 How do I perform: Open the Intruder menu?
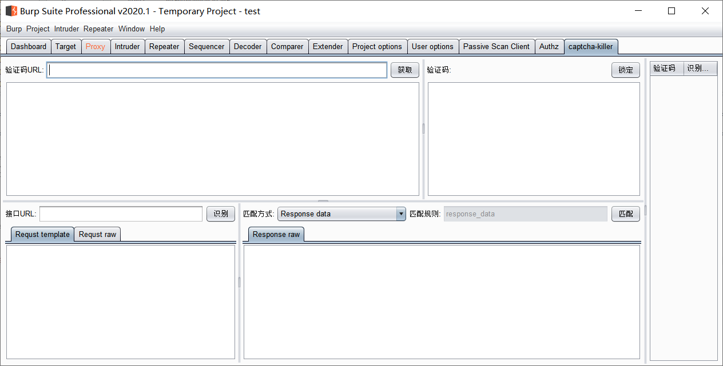66,29
